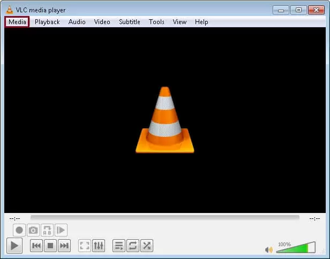Close the VLC media player window
The height and width of the screenshot is (259, 330).
point(316,10)
